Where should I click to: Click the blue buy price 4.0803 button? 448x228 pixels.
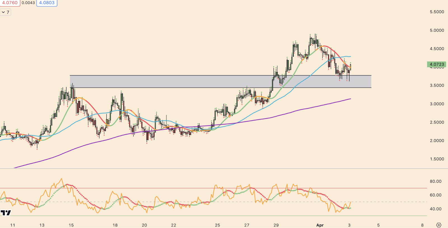[x=47, y=3]
